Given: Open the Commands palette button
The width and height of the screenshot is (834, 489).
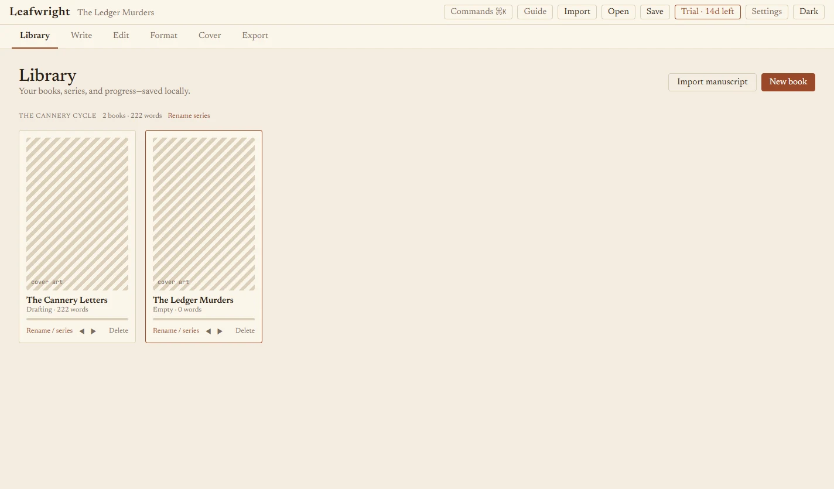Looking at the screenshot, I should click(478, 12).
